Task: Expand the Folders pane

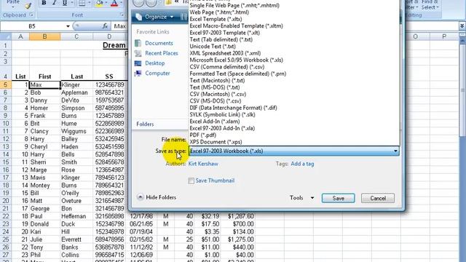Action: pos(145,124)
